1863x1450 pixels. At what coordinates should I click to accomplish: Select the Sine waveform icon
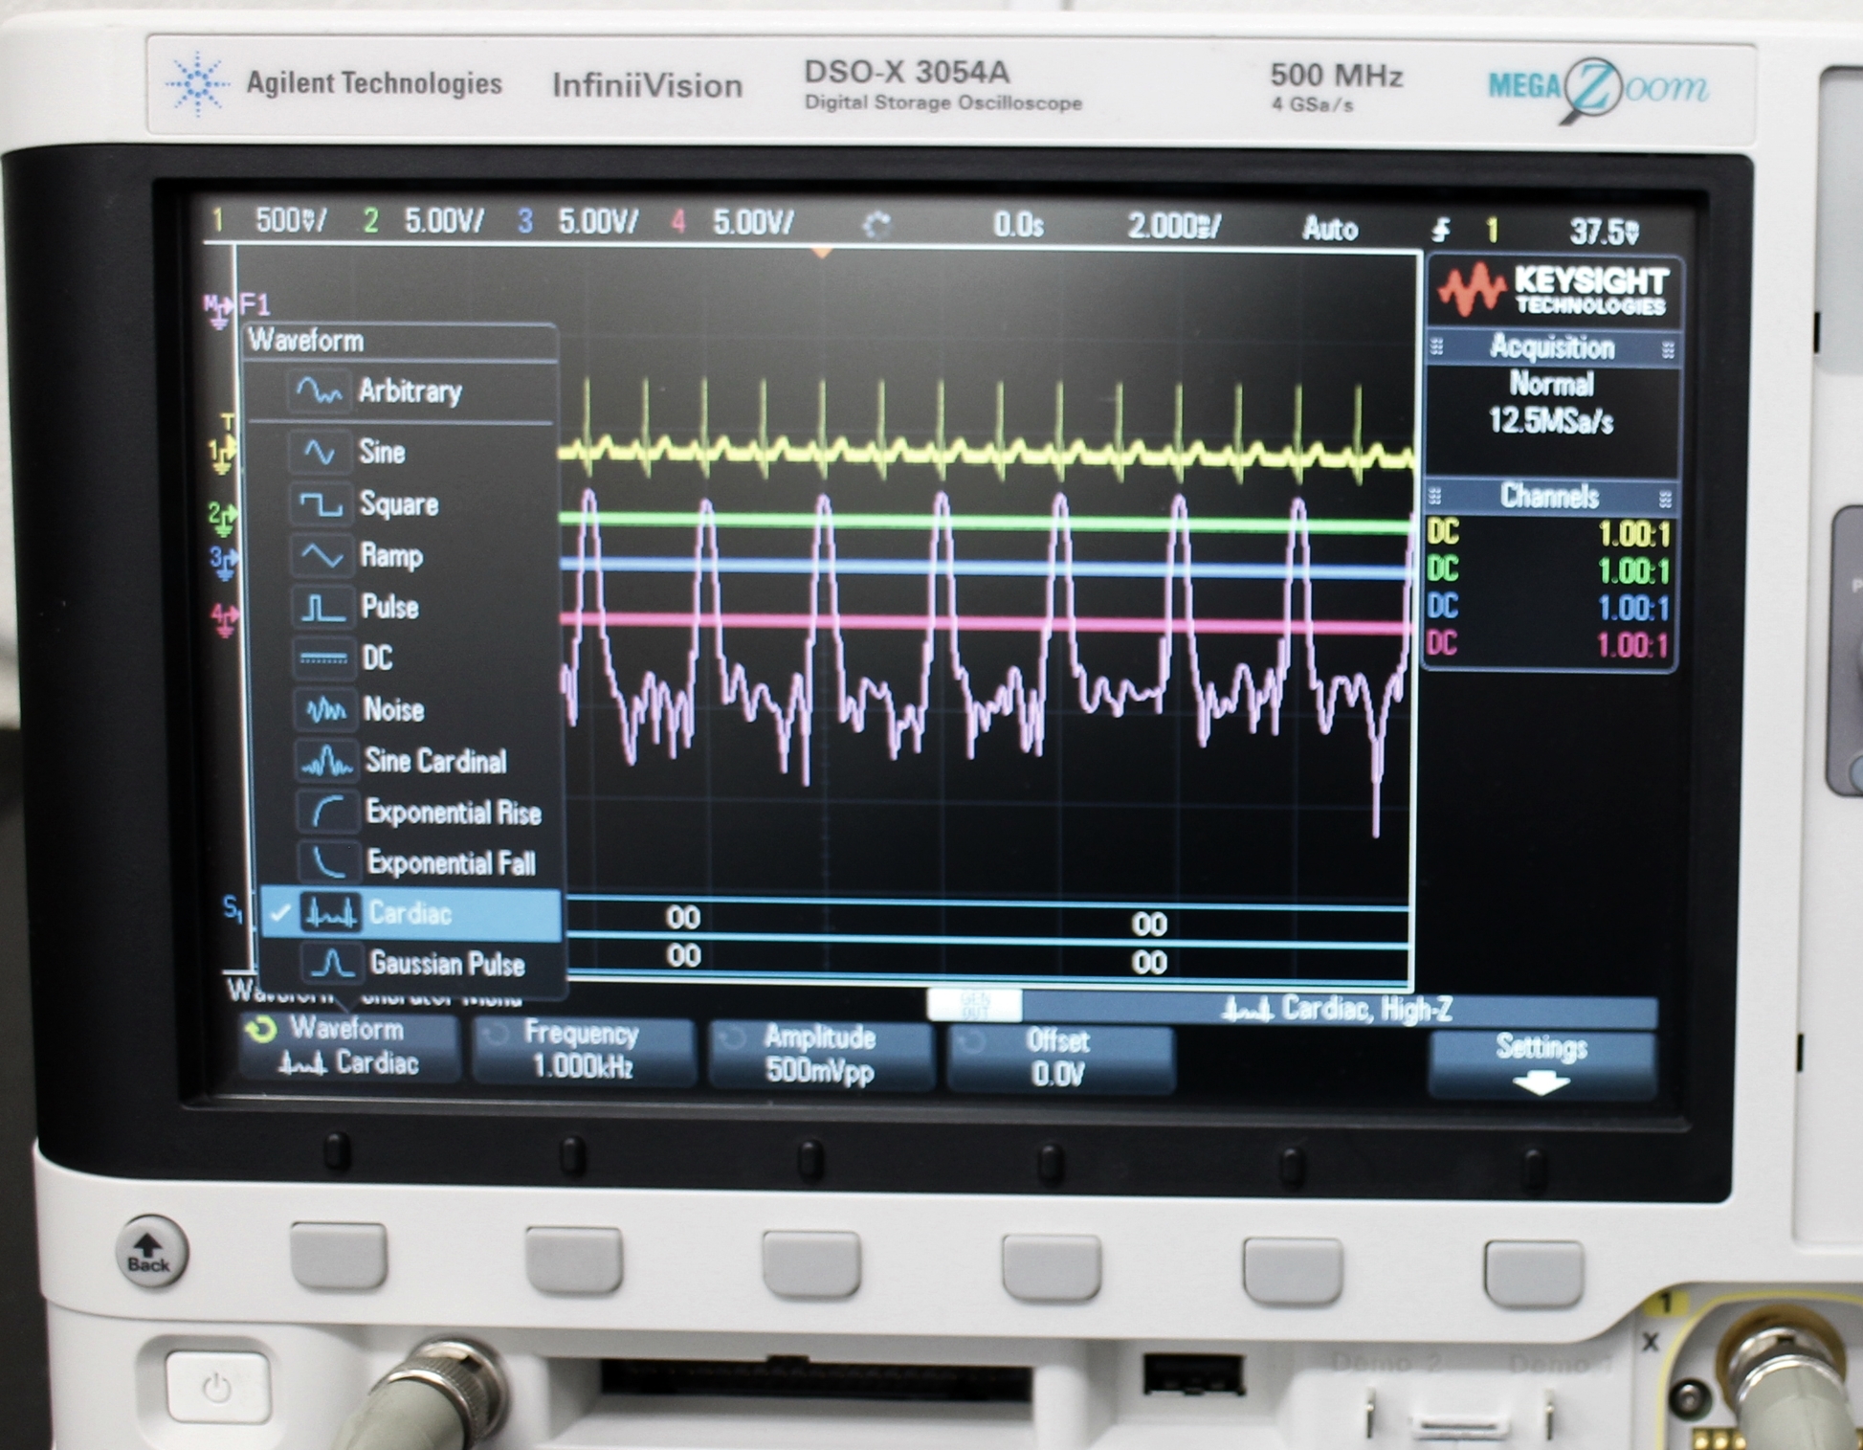pos(319,452)
